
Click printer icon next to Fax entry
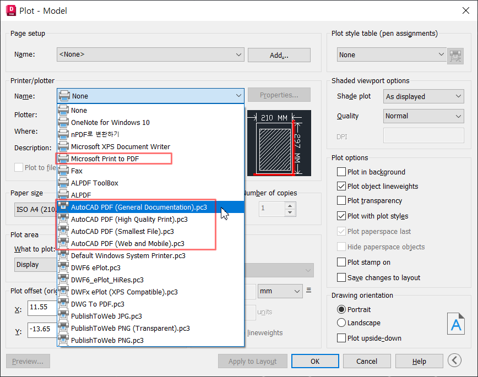[x=63, y=171]
